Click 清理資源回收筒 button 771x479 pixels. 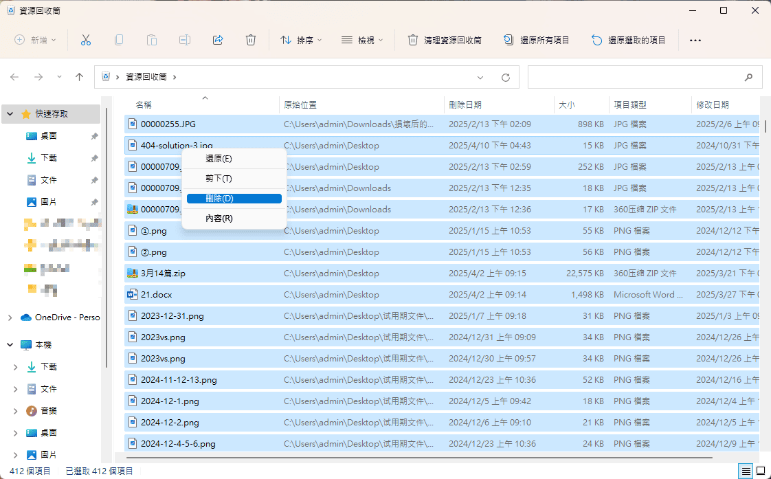pos(445,40)
